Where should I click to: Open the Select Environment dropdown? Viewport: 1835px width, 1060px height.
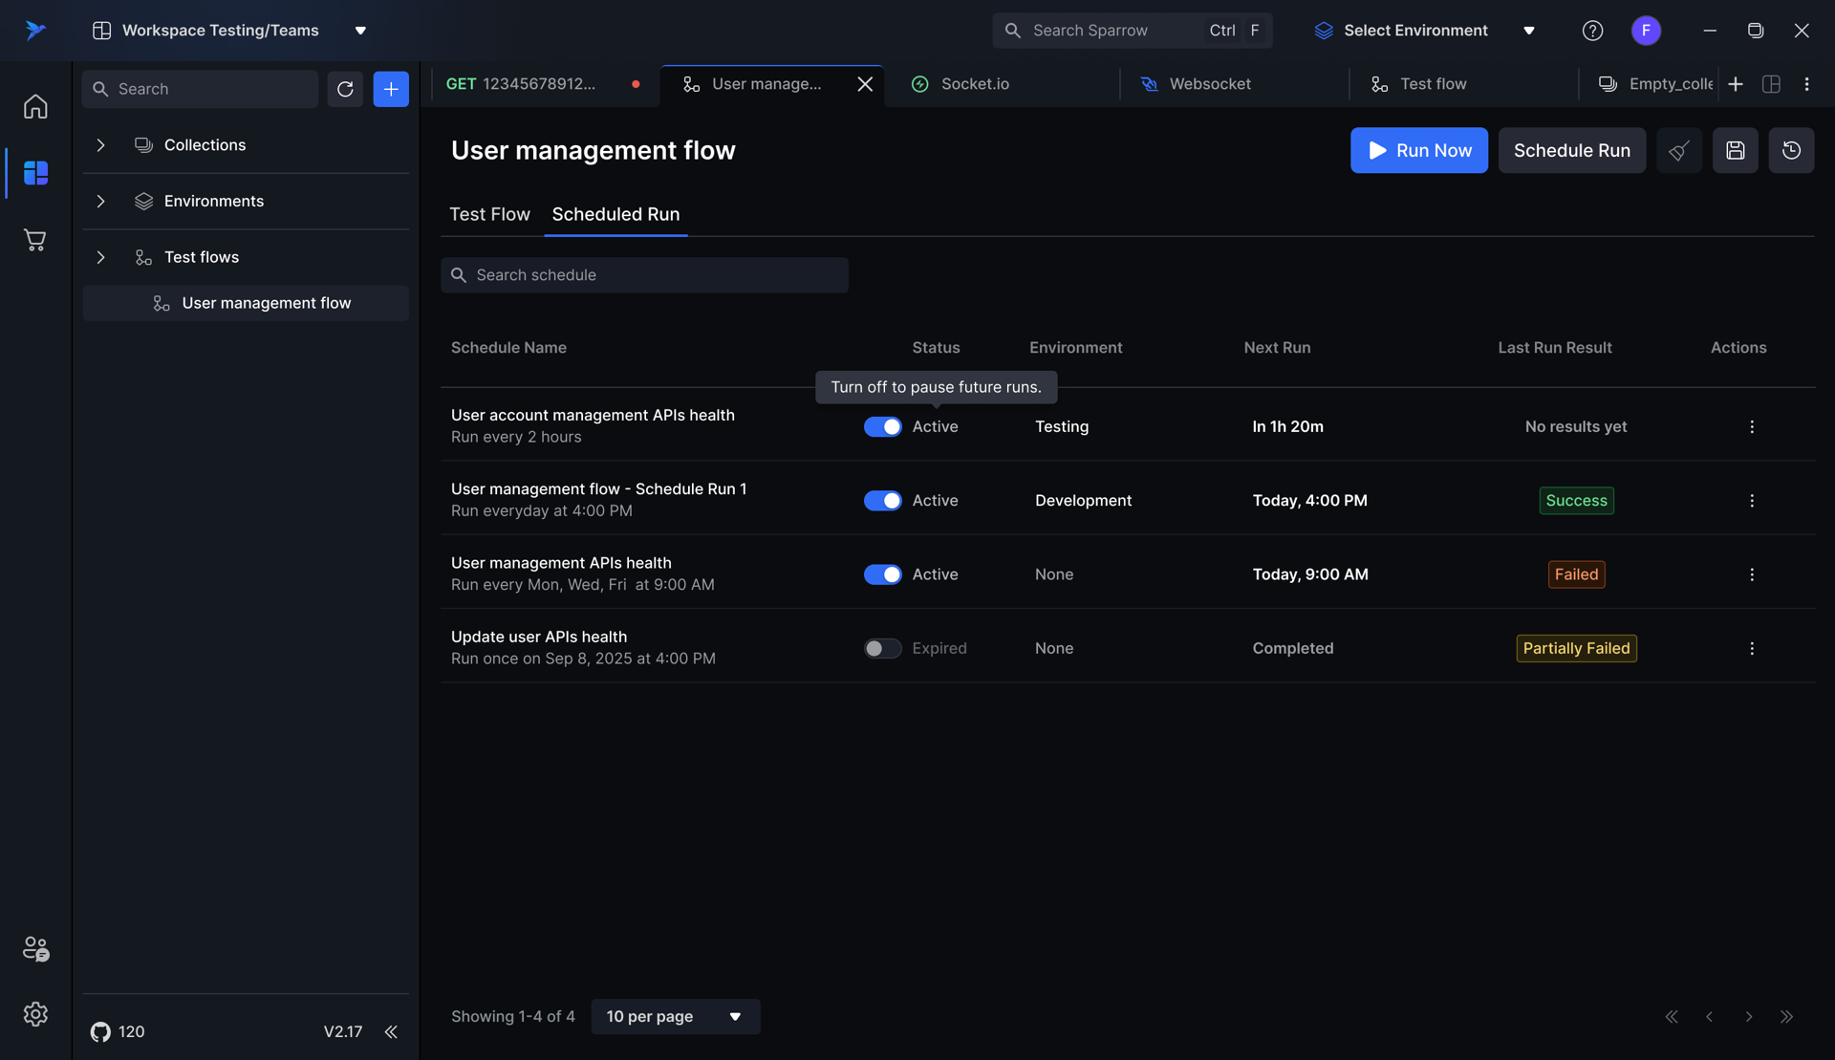pyautogui.click(x=1424, y=31)
